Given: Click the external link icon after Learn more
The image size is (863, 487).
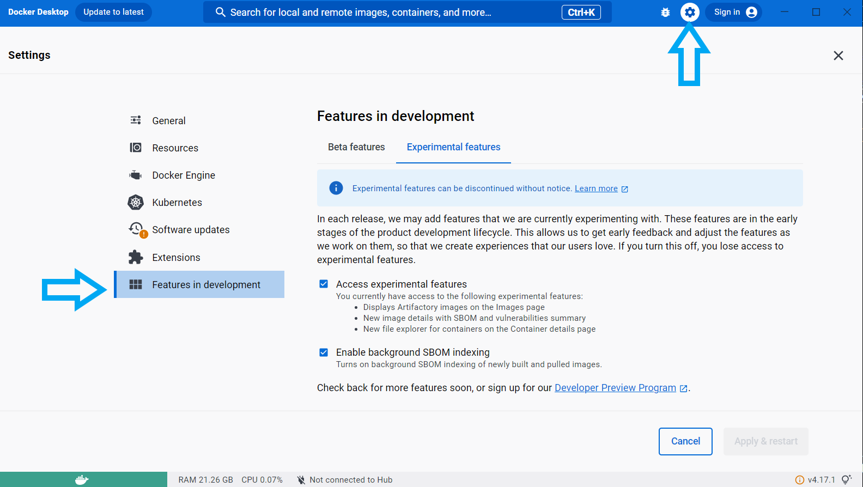Looking at the screenshot, I should tap(625, 189).
